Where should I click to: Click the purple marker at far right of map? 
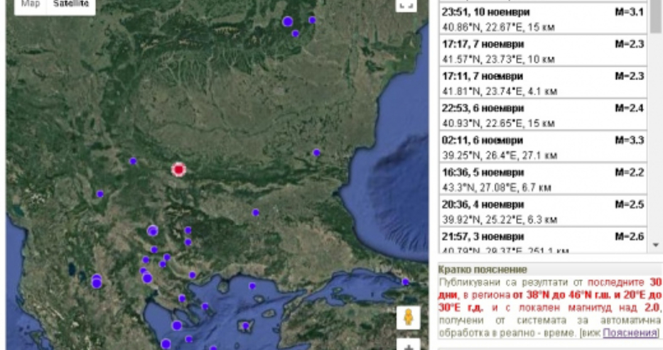coord(406,282)
